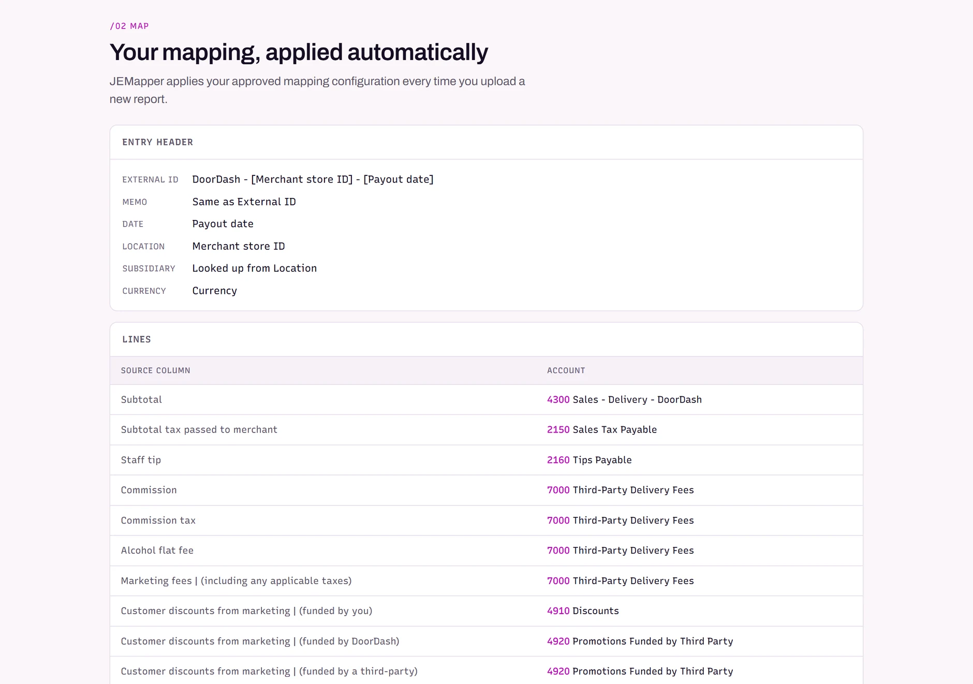Click the 'Payout date' value
Image resolution: width=973 pixels, height=684 pixels.
pyautogui.click(x=223, y=224)
